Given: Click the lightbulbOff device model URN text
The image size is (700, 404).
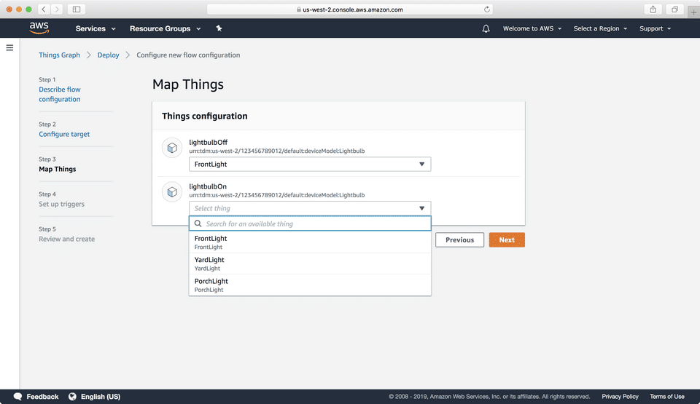Looking at the screenshot, I should [277, 151].
